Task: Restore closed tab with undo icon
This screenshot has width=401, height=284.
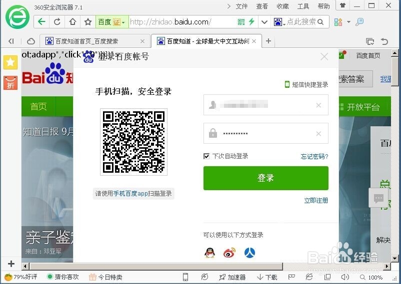Action: 384,41
